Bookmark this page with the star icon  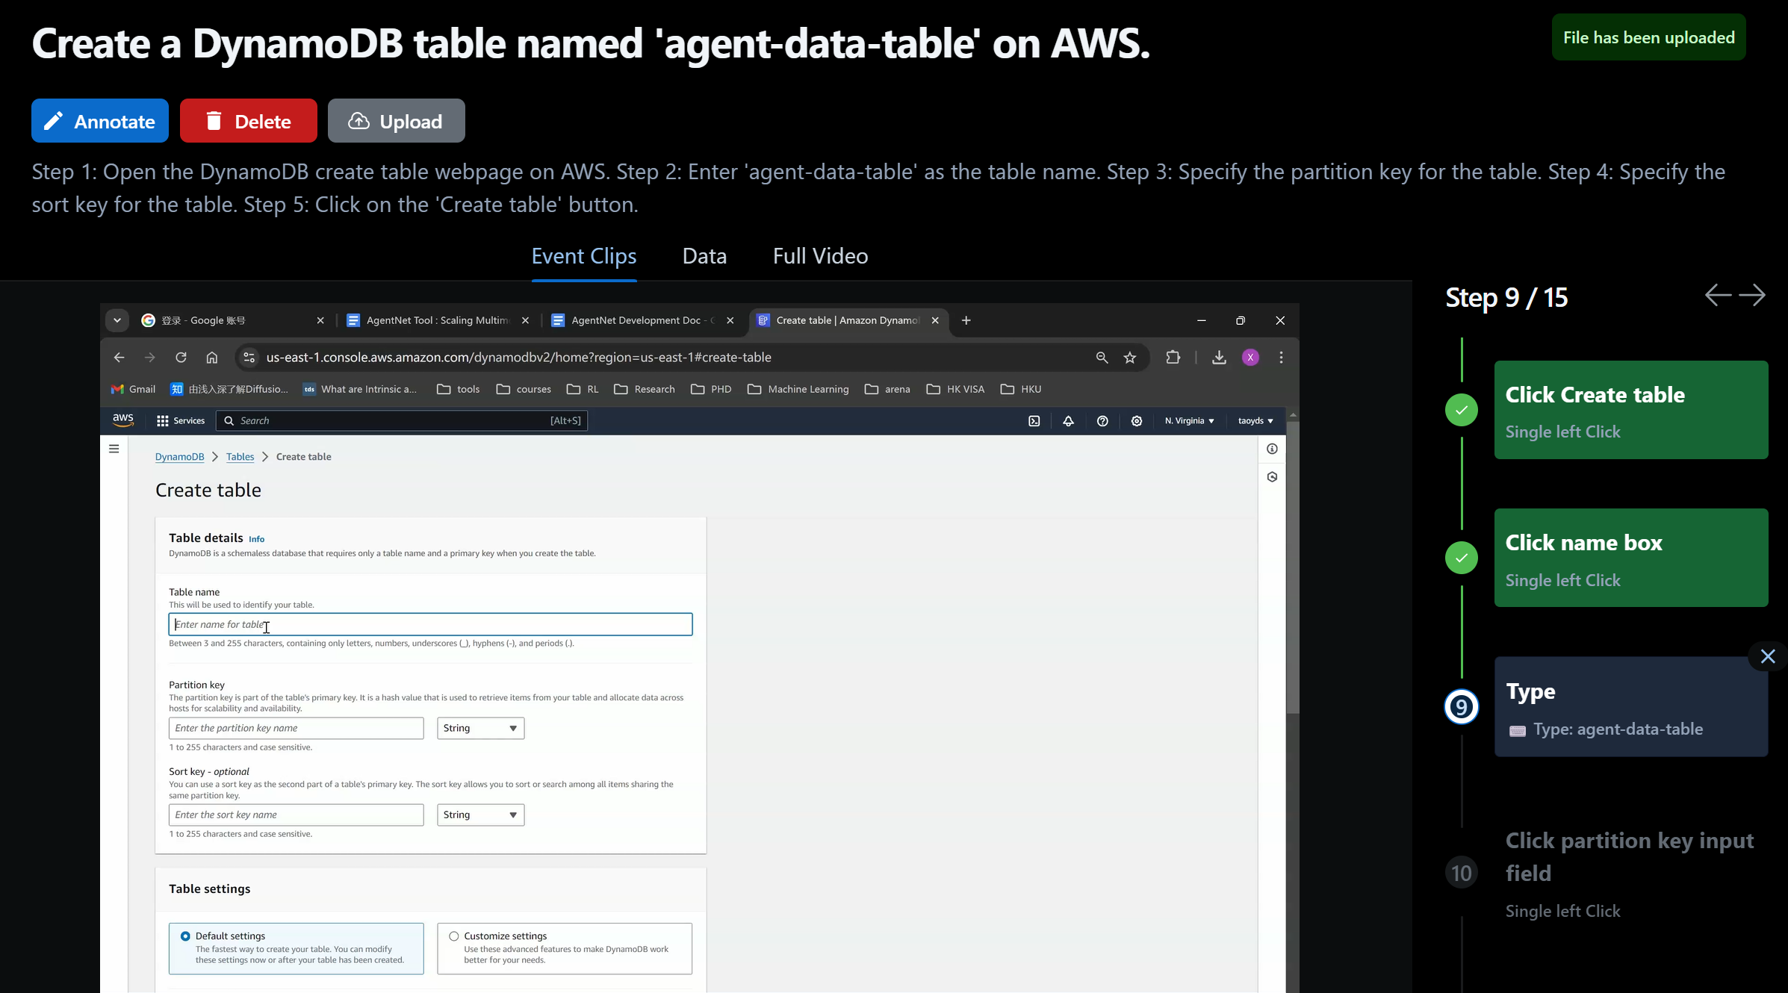(1130, 358)
